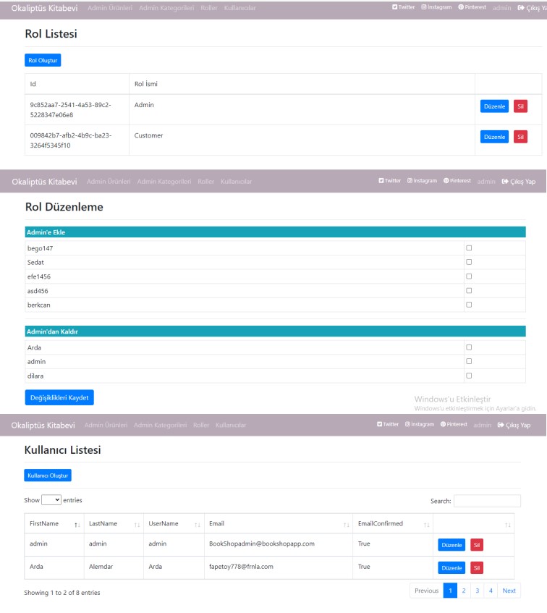Open Admin Ürünleri in Rol Listesi navbar

click(110, 8)
